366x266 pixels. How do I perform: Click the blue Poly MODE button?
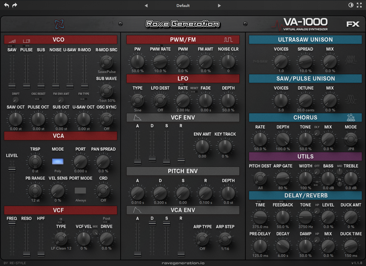58,161
